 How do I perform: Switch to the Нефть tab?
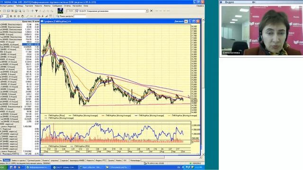pos(119,160)
